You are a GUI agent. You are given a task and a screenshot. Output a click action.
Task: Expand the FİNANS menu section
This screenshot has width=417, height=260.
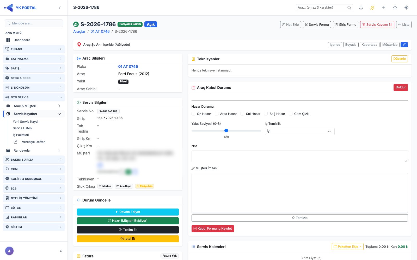(34, 49)
